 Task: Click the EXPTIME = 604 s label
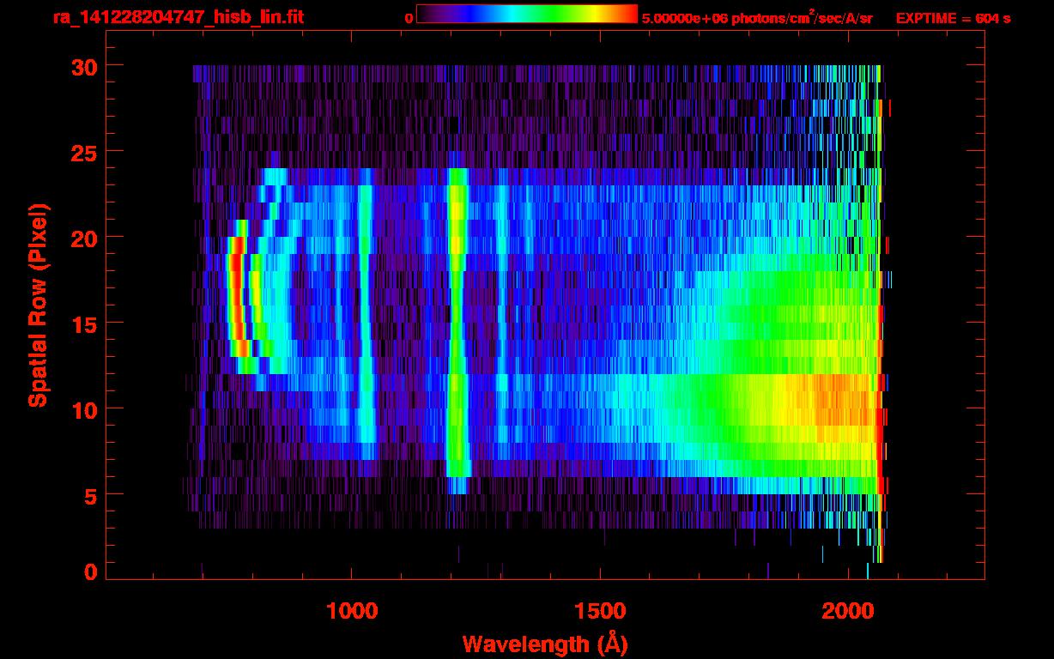coord(953,18)
